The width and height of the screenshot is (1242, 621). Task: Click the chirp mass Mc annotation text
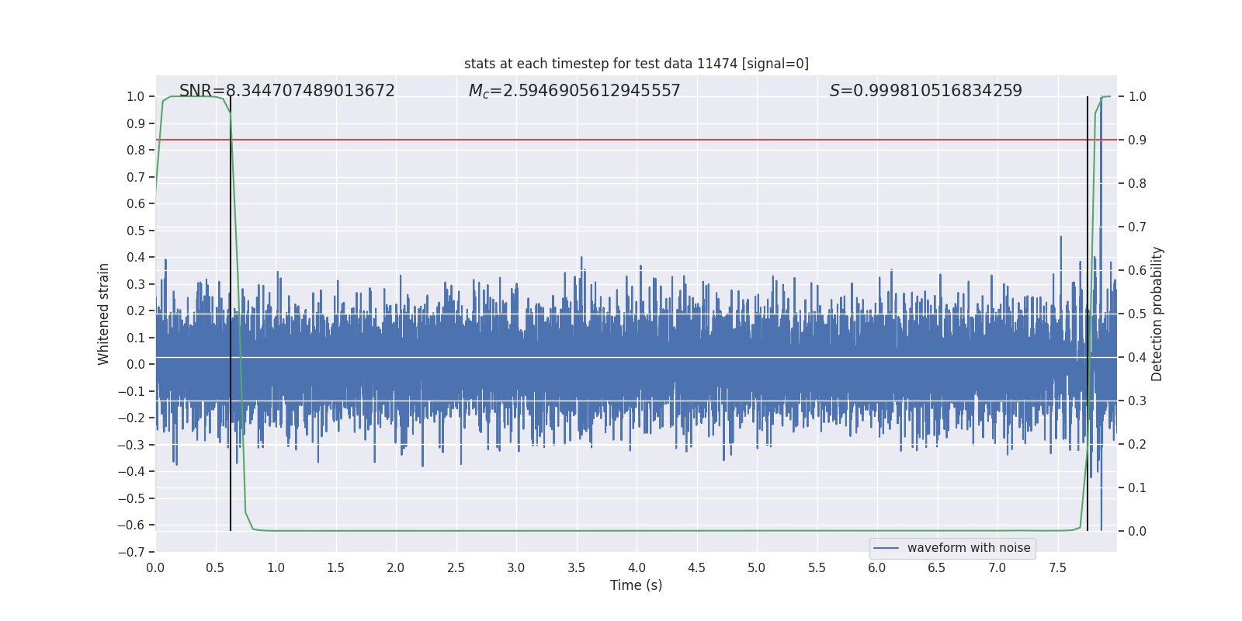point(574,91)
